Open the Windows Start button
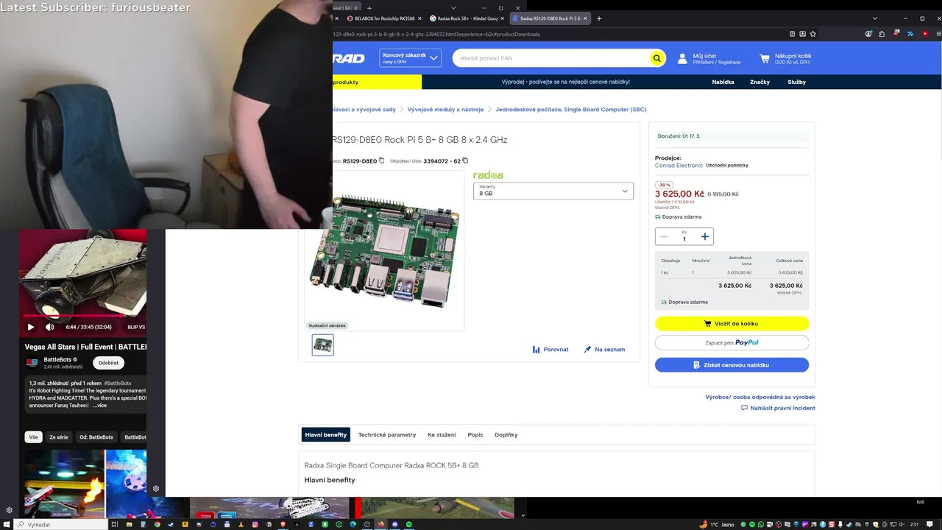 point(8,524)
